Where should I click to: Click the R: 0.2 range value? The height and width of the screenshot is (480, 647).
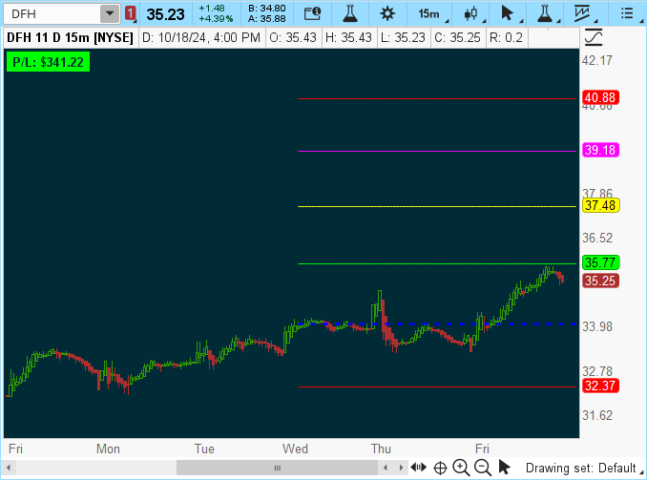tap(506, 37)
